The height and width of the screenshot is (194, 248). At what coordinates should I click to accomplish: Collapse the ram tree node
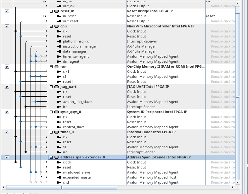pyautogui.click(x=51, y=67)
